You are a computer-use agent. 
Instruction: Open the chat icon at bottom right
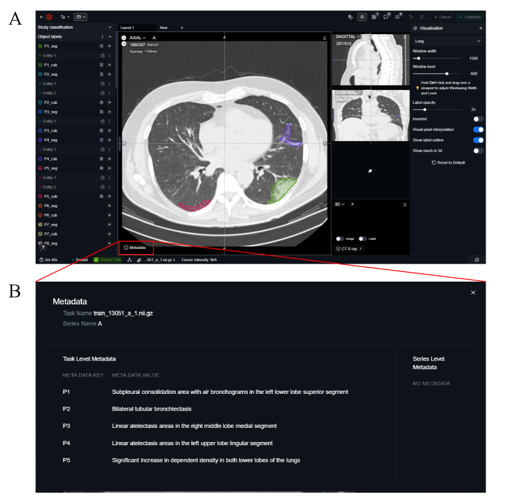(477, 260)
